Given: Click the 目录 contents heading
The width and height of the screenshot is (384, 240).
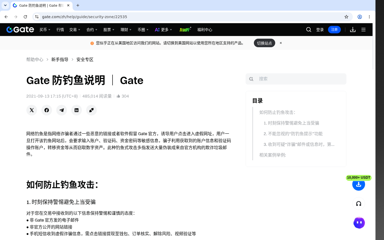Looking at the screenshot, I should click(x=258, y=101).
